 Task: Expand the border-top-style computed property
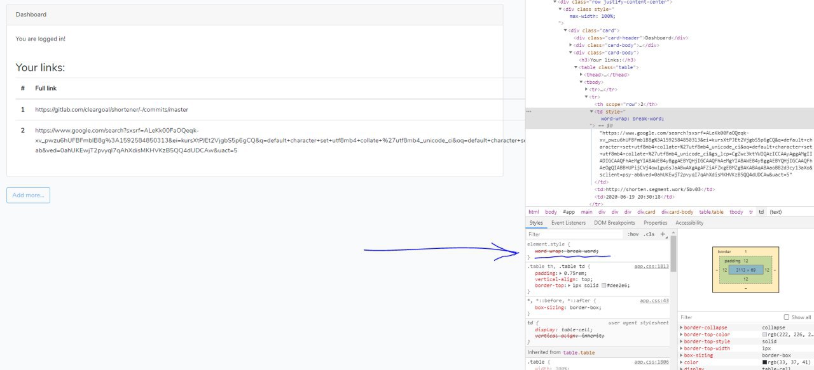coord(682,341)
